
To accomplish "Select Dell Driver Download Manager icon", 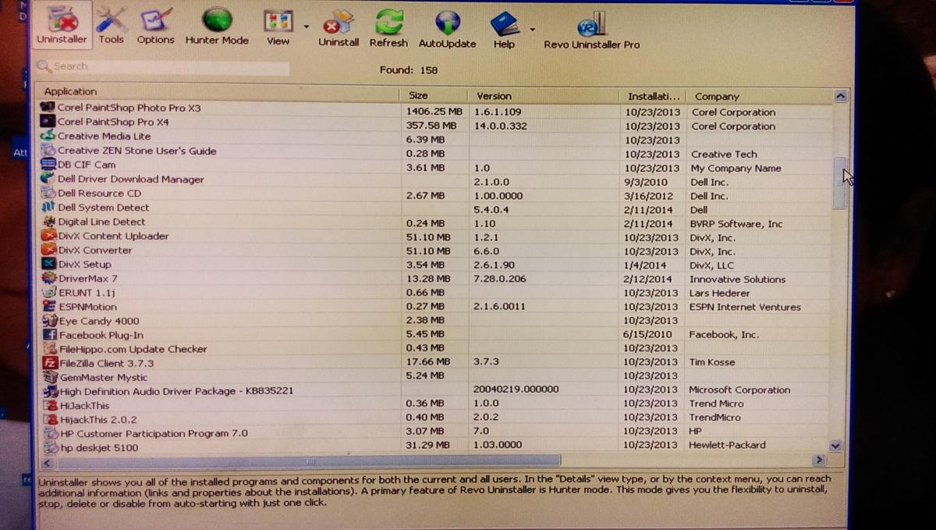I will coord(48,178).
